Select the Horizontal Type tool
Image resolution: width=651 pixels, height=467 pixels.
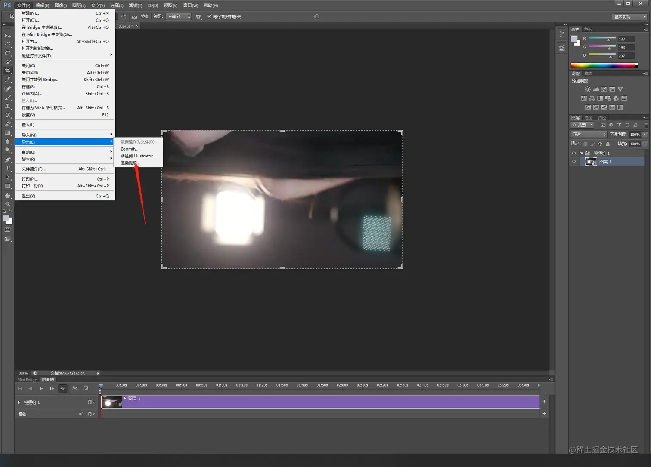8,169
